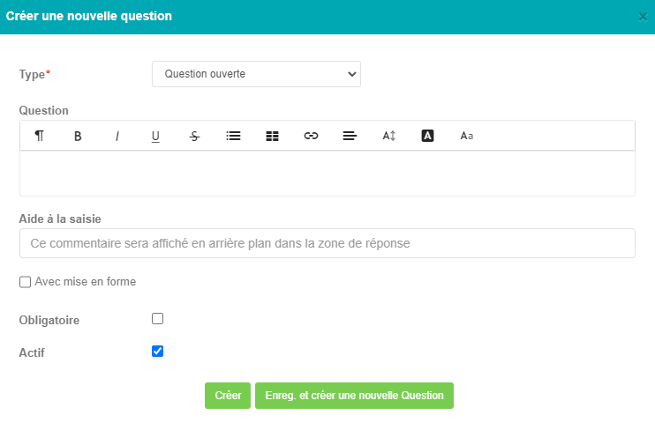Open text alignment options

350,136
